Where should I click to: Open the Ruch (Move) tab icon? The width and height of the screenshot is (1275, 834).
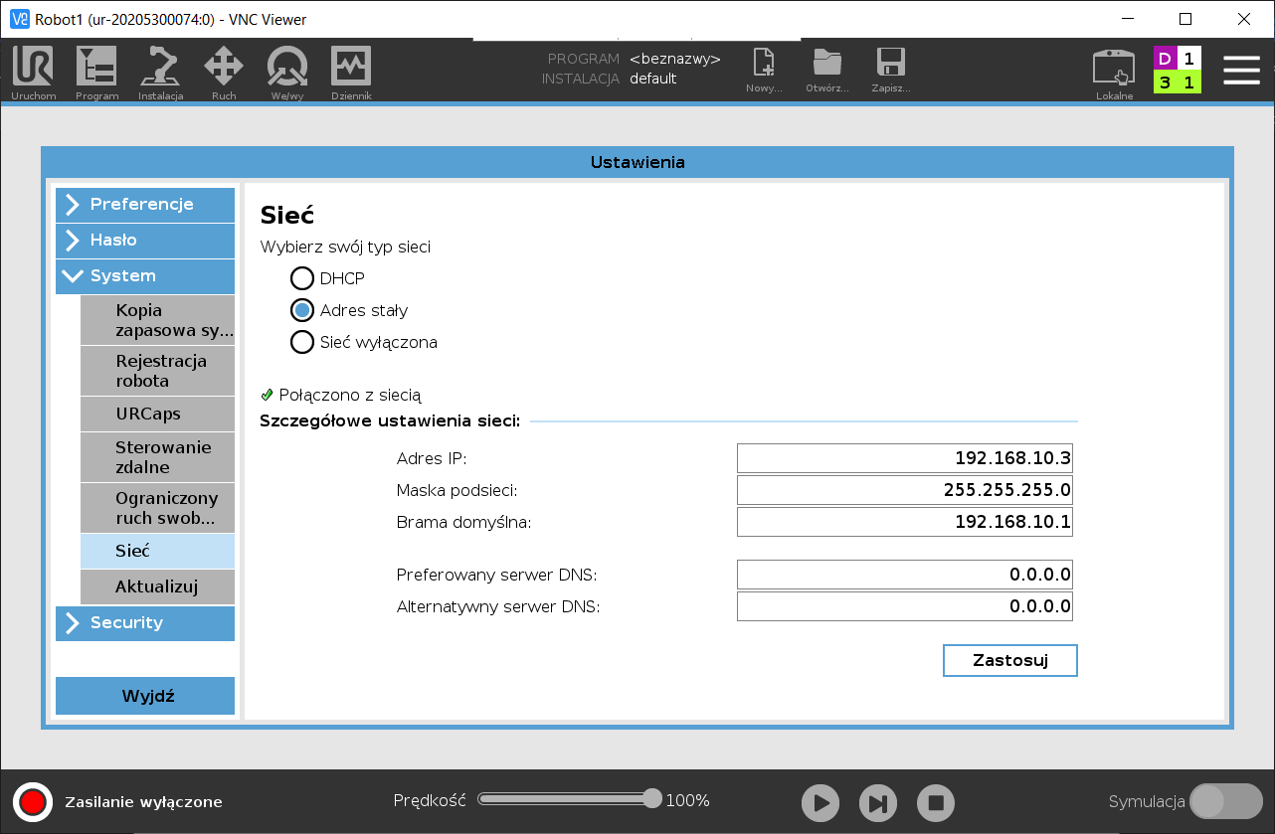[x=224, y=73]
